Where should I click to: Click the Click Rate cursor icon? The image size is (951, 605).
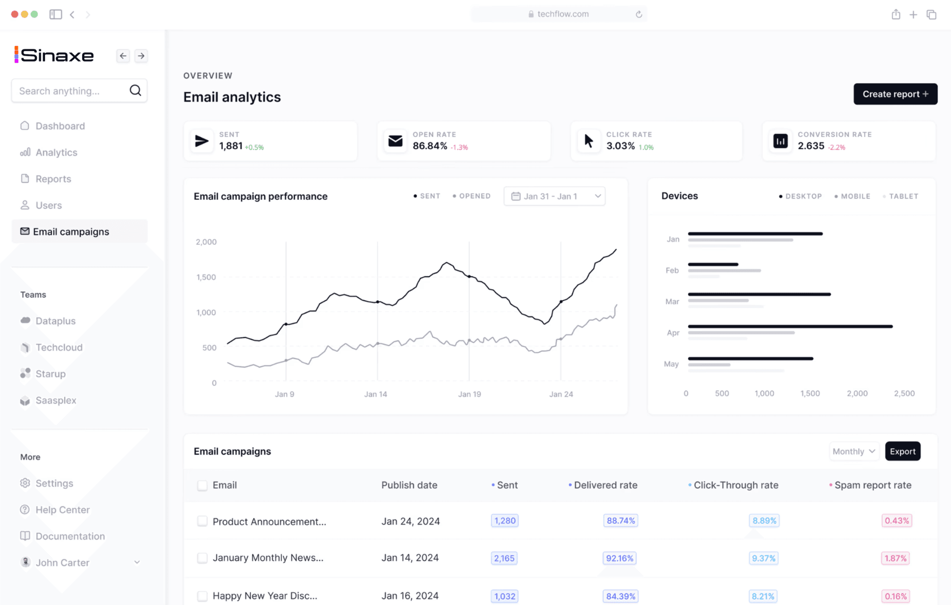click(x=588, y=141)
